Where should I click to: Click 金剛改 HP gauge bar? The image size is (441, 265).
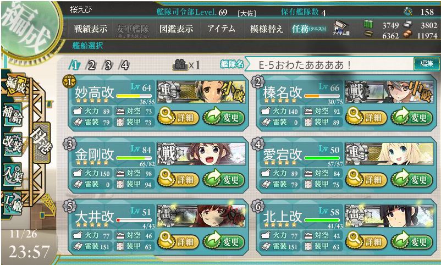tap(134, 158)
